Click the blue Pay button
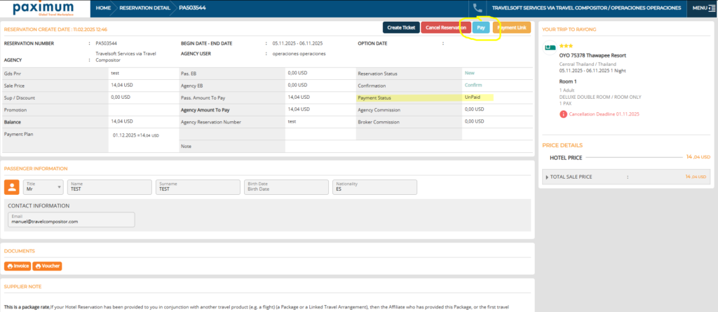 click(480, 27)
